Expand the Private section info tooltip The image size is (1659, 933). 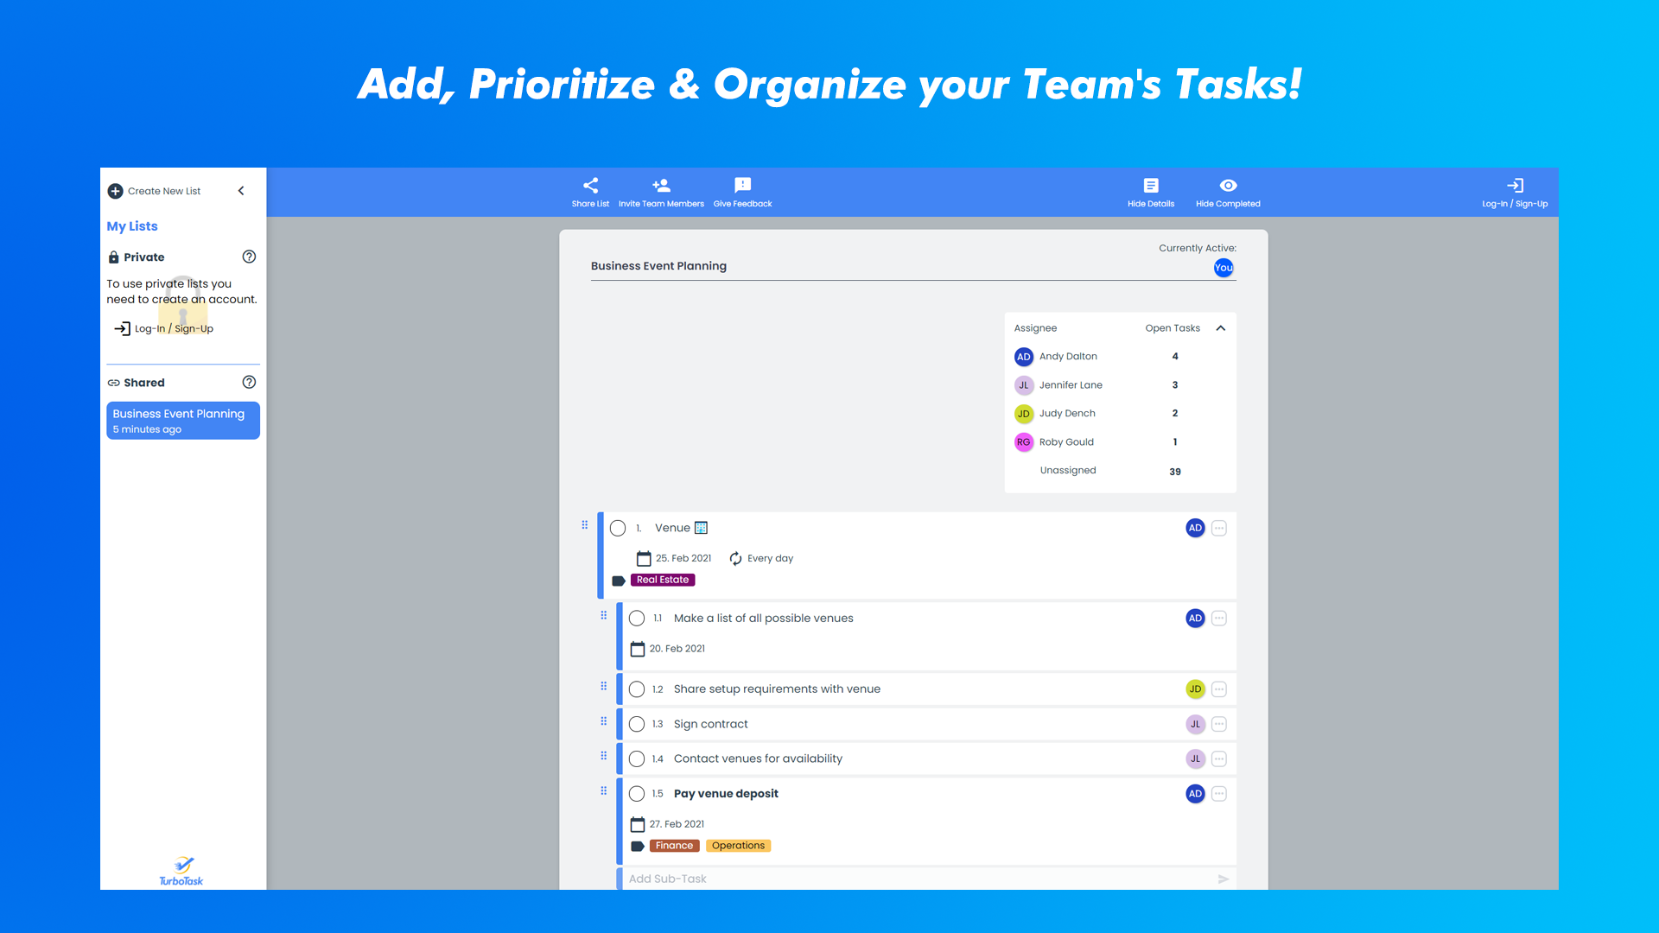(248, 257)
